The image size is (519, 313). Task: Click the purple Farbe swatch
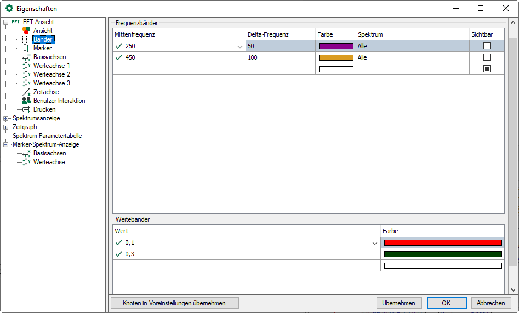pyautogui.click(x=336, y=47)
